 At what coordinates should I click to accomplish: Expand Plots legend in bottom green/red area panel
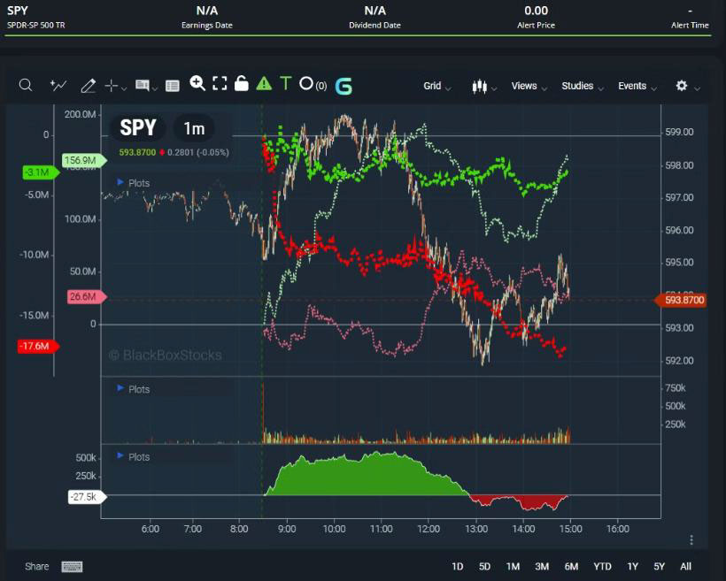(x=134, y=457)
